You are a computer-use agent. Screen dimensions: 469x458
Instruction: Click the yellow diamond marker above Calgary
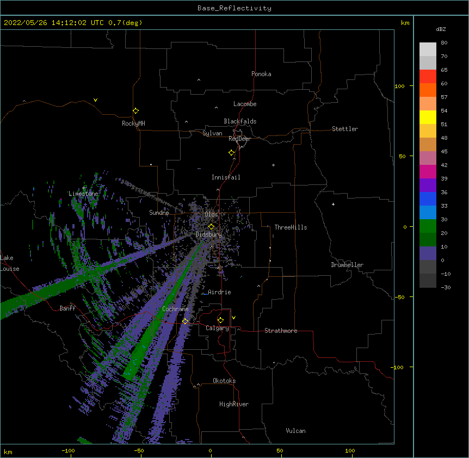[x=220, y=320]
